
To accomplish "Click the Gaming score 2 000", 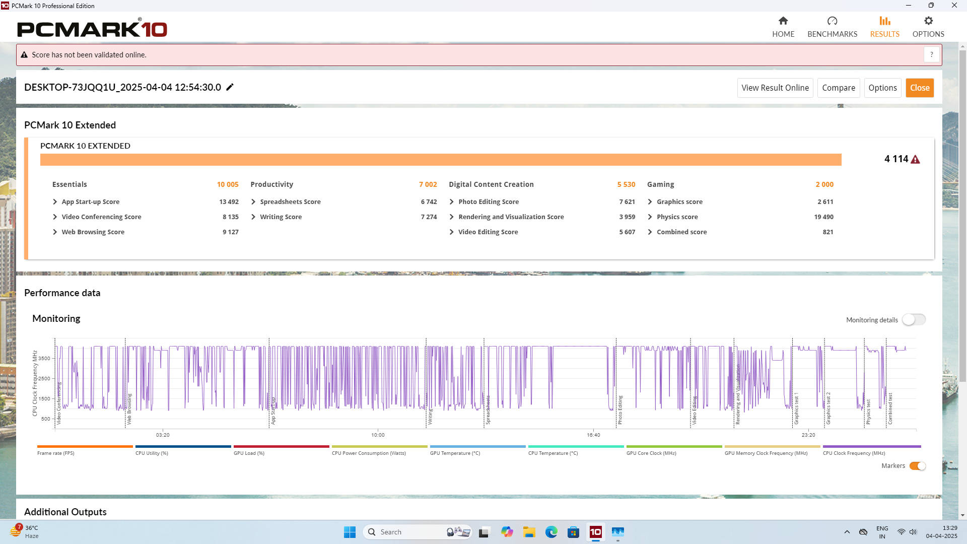I will click(x=824, y=184).
